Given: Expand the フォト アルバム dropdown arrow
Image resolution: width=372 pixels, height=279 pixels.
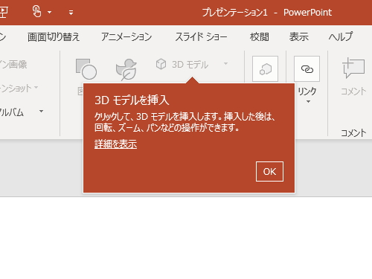Looking at the screenshot, I should (42, 111).
